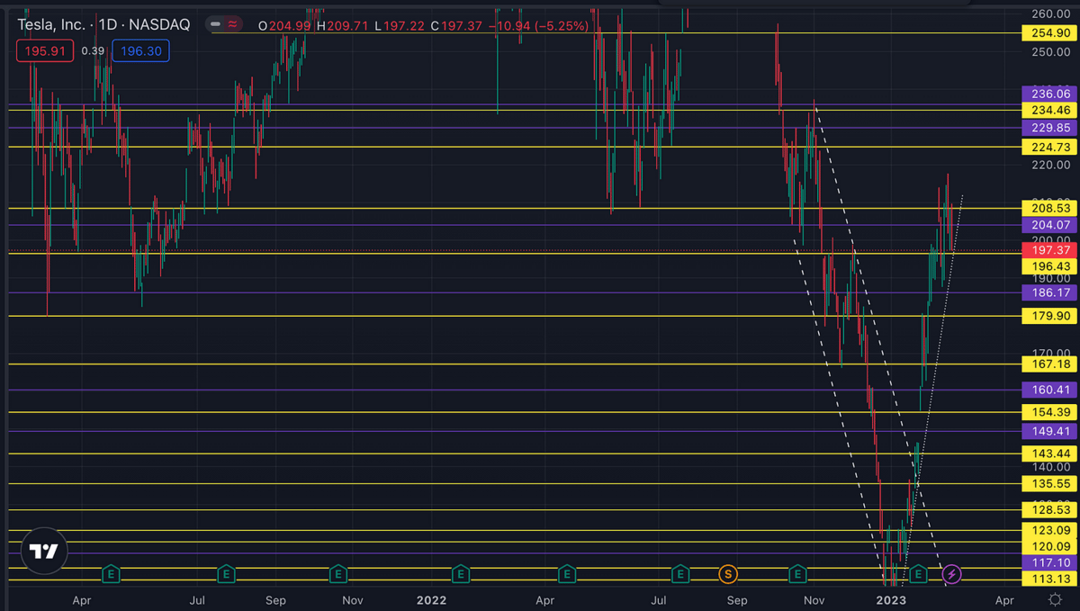Click the 170.00 price scale tick

[x=1051, y=353]
